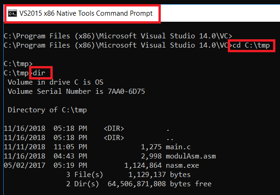The image size is (280, 195).
Task: Select the 'dir' command text
Action: click(x=42, y=73)
